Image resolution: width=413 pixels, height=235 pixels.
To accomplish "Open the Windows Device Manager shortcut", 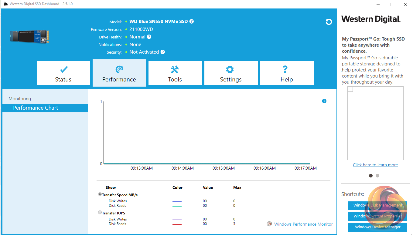I will pos(377,227).
